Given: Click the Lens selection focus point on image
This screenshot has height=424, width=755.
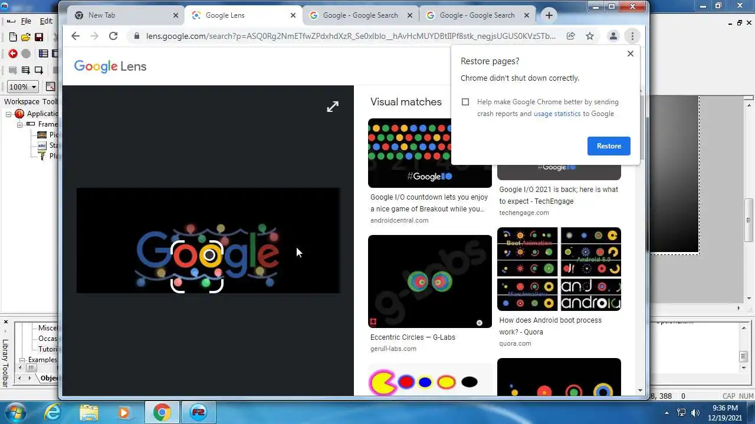Looking at the screenshot, I should coord(209,255).
